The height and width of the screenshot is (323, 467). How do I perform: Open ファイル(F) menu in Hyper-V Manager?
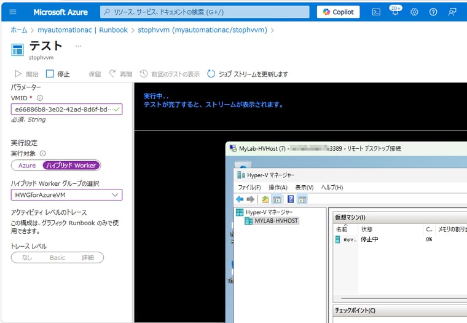click(249, 187)
